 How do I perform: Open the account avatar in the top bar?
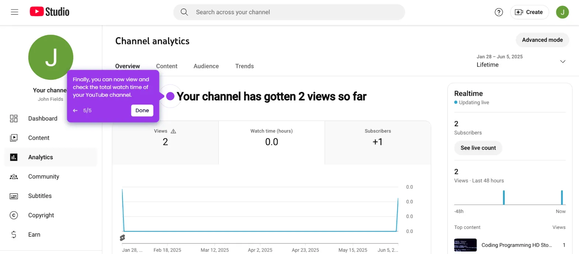click(562, 12)
